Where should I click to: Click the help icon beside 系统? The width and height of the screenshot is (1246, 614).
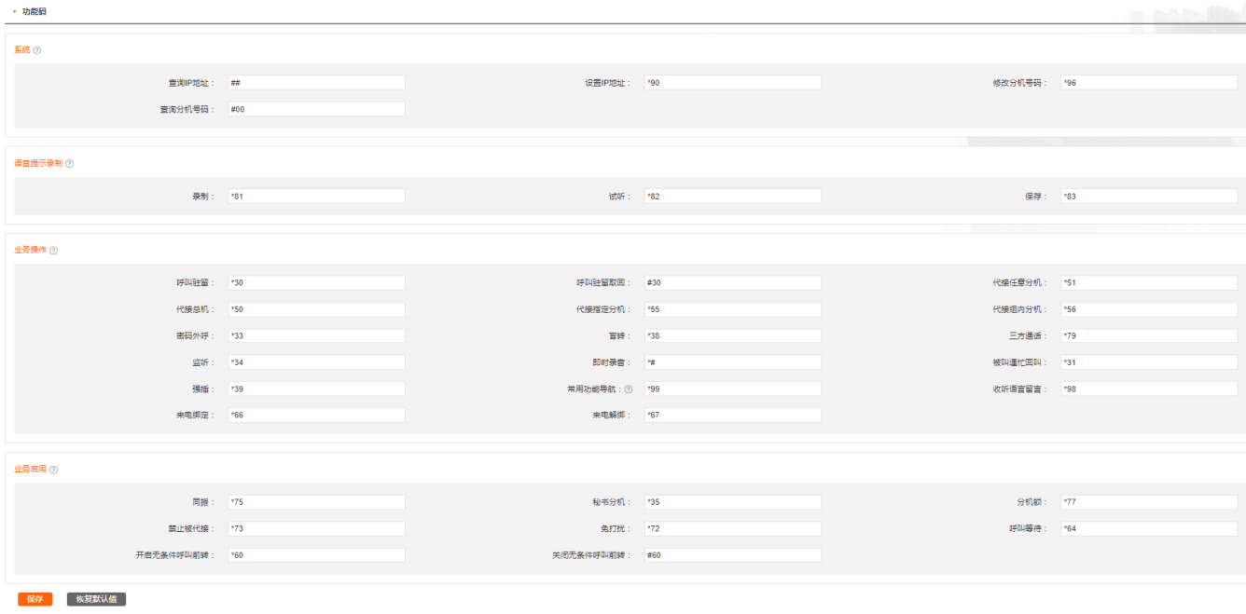pyautogui.click(x=37, y=50)
